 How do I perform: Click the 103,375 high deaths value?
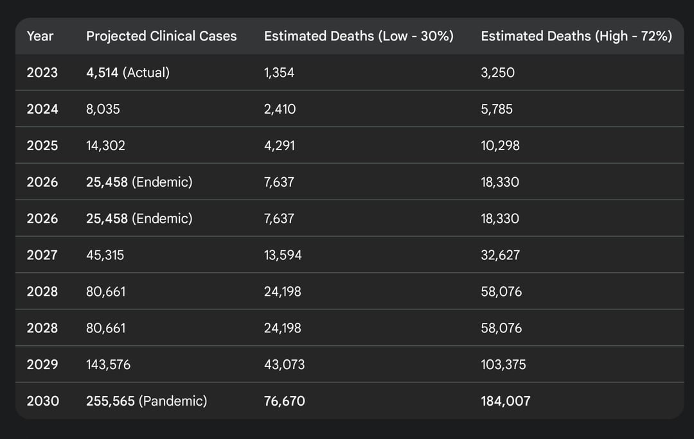click(x=503, y=365)
